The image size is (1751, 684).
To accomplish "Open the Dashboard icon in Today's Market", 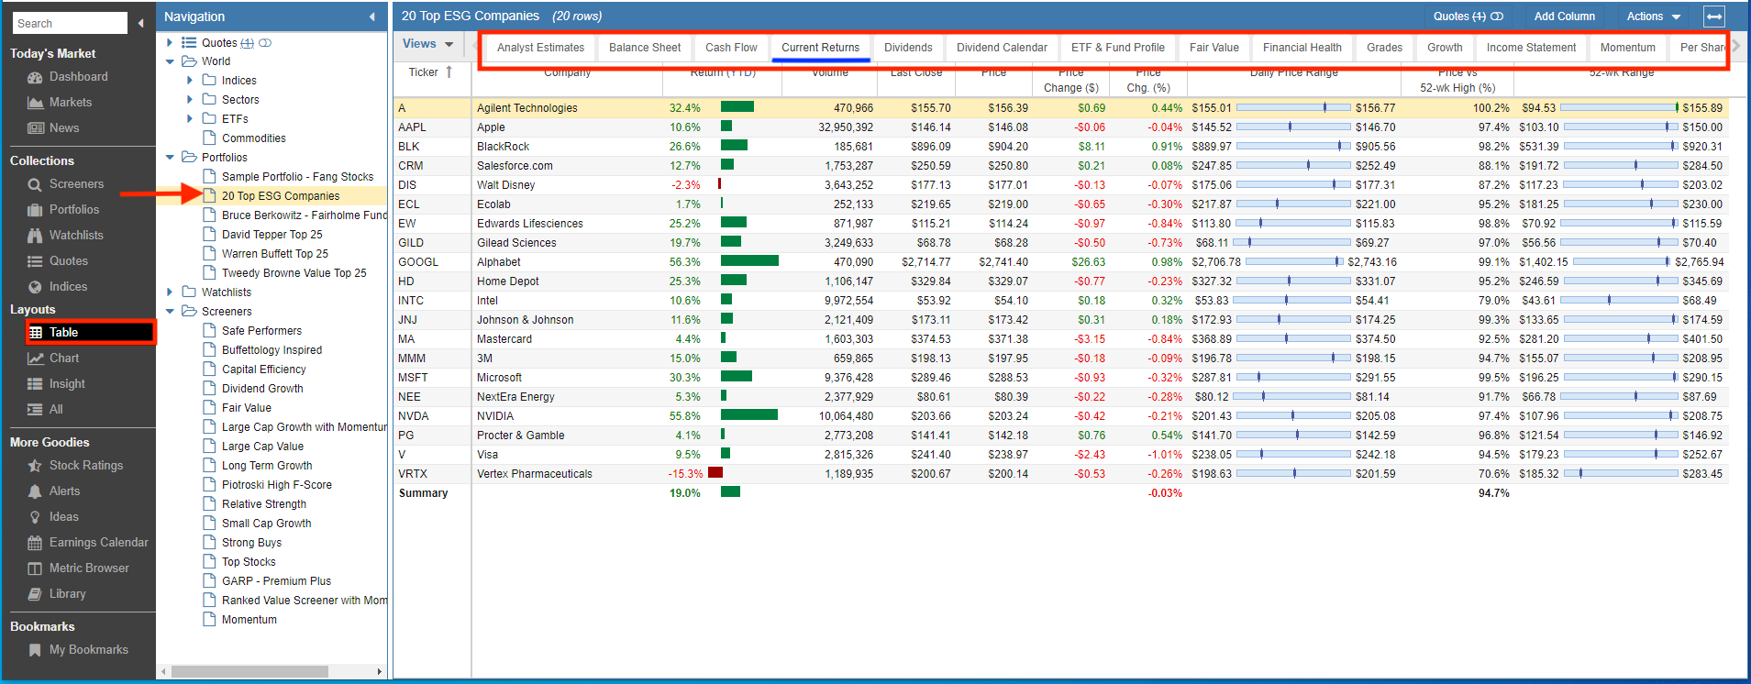I will click(x=35, y=77).
